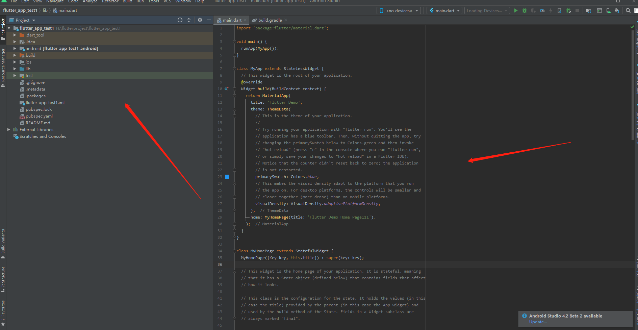Viewport: 638px width, 330px height.
Task: Attach debugger to Android process icon
Action: point(569,10)
